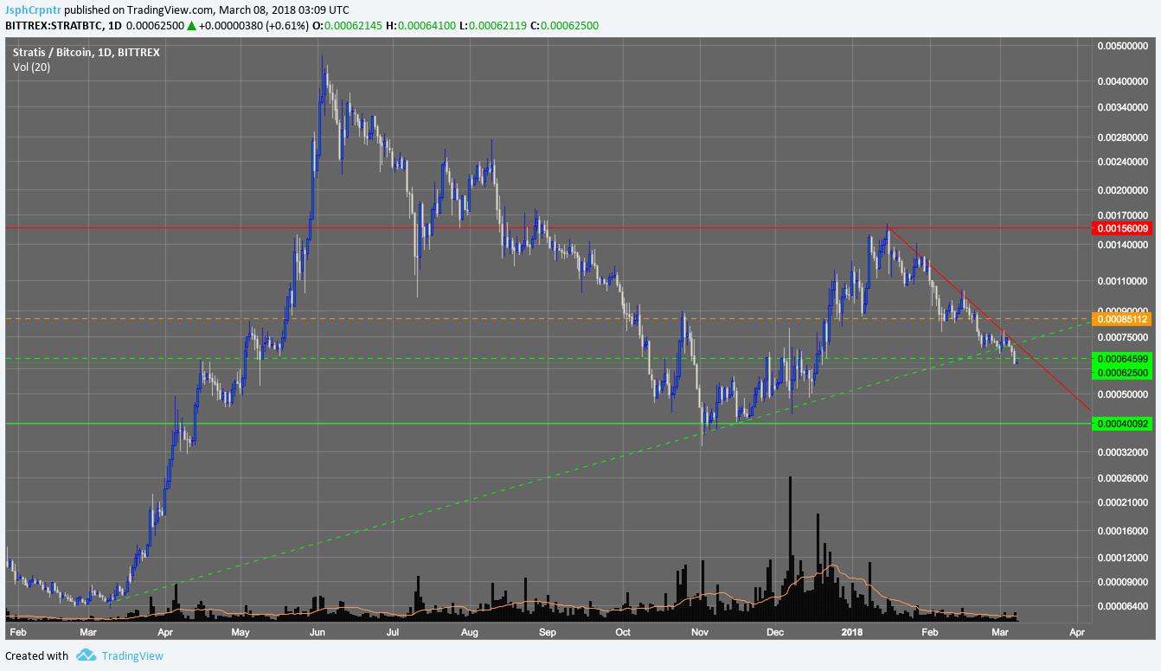
Task: Click the TradingView logo icon at bottom
Action: click(86, 655)
